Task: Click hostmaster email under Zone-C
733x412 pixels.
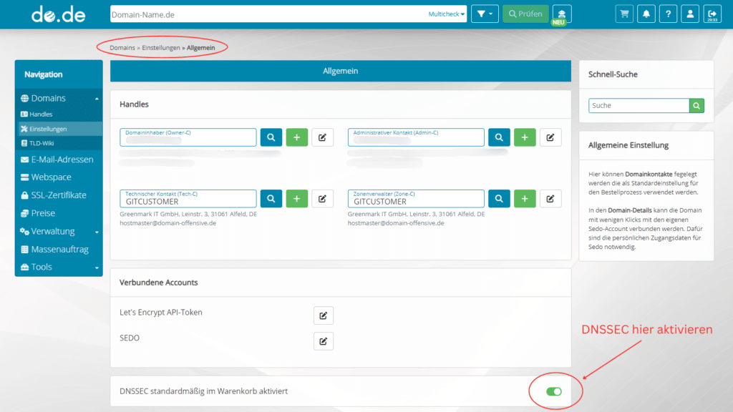Action: 396,223
